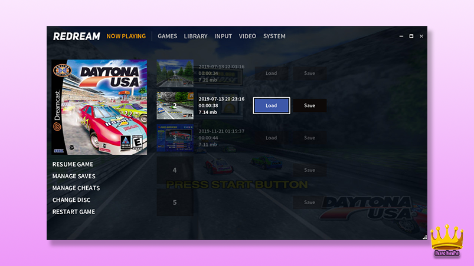
Task: Select save slot 2 thumbnail
Action: (x=175, y=105)
